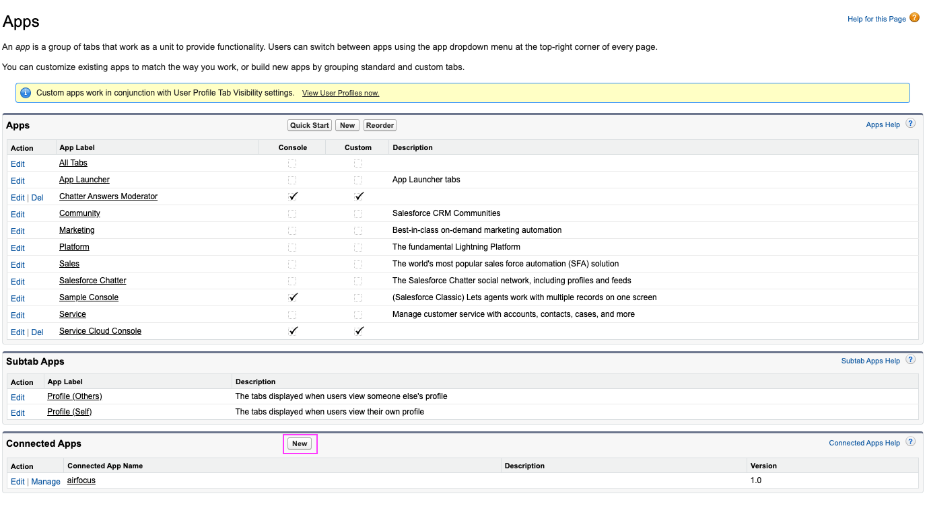Image resolution: width=927 pixels, height=506 pixels.
Task: Edit the App Launcher app
Action: (18, 180)
